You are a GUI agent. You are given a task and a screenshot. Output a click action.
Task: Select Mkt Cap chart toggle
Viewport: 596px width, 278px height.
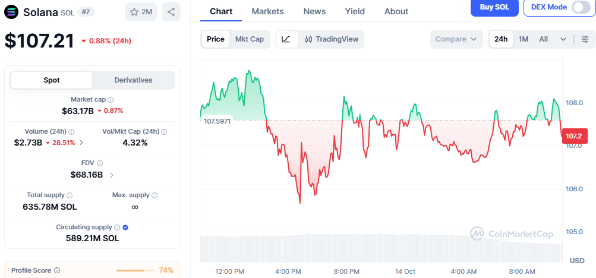coord(250,39)
